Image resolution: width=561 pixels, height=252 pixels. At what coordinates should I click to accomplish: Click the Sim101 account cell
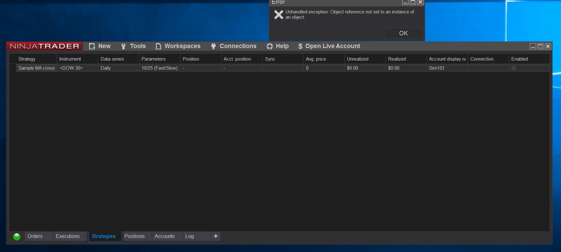pos(447,68)
